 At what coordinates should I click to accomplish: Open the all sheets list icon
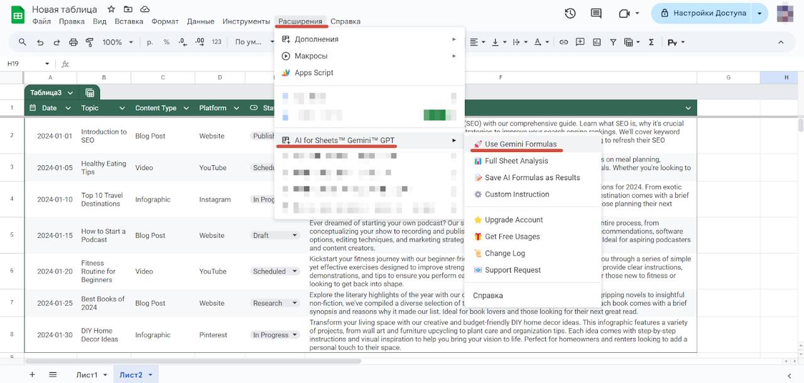53,374
